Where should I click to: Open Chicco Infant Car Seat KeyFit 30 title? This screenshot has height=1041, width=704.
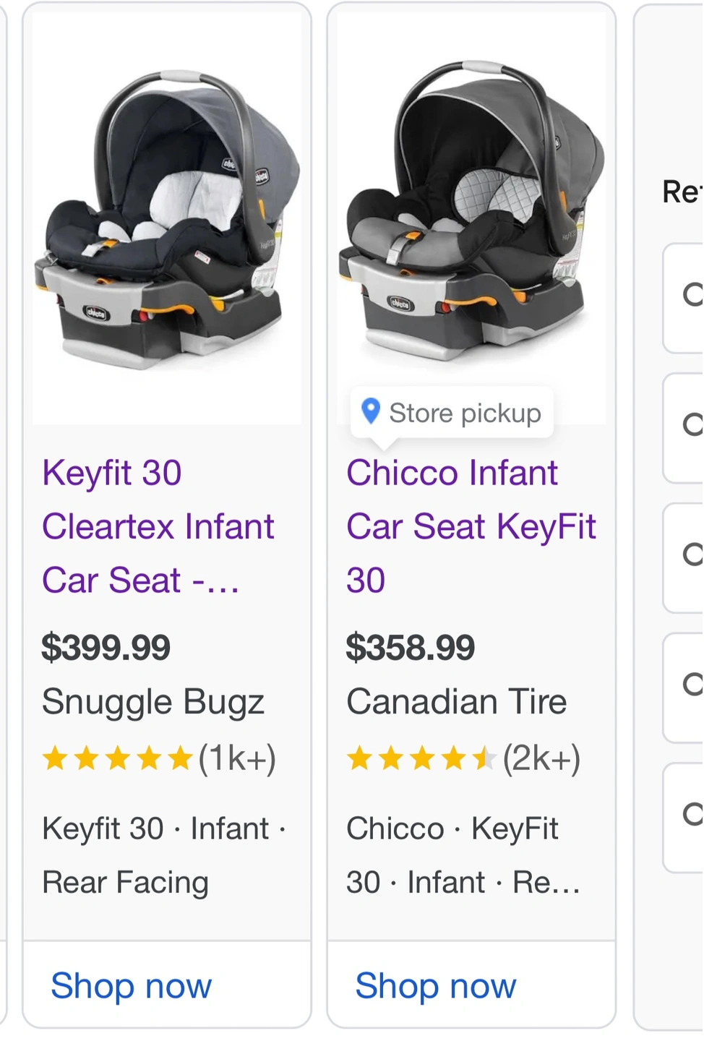pos(471,526)
